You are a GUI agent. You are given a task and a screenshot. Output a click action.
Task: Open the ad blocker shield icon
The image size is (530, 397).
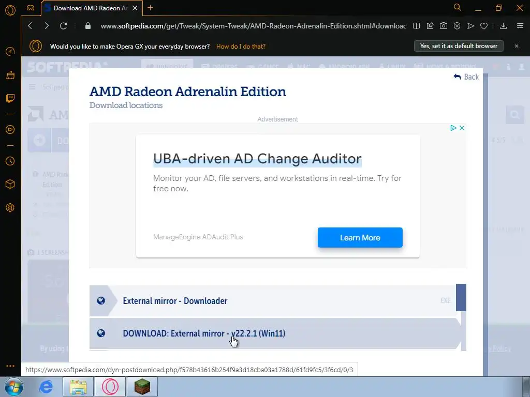pos(457,26)
